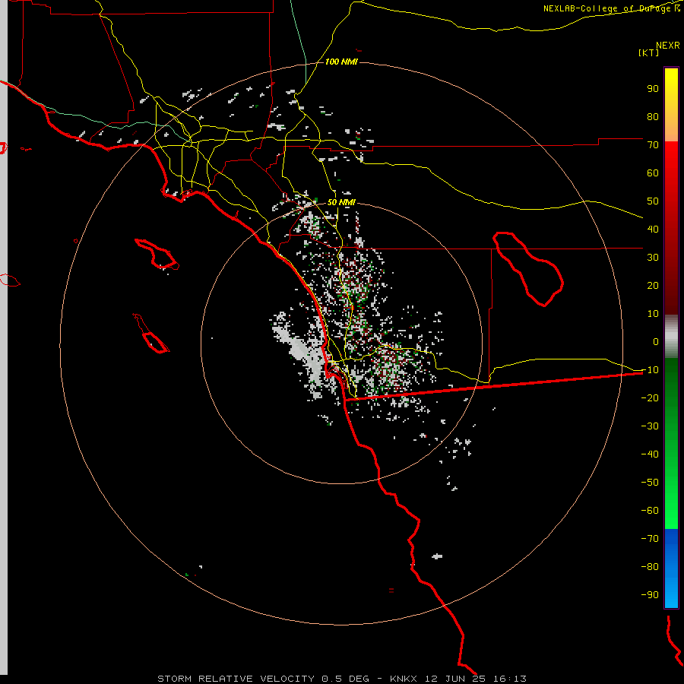This screenshot has width=684, height=684.
Task: Select the 40 knot scale label
Action: pos(653,230)
